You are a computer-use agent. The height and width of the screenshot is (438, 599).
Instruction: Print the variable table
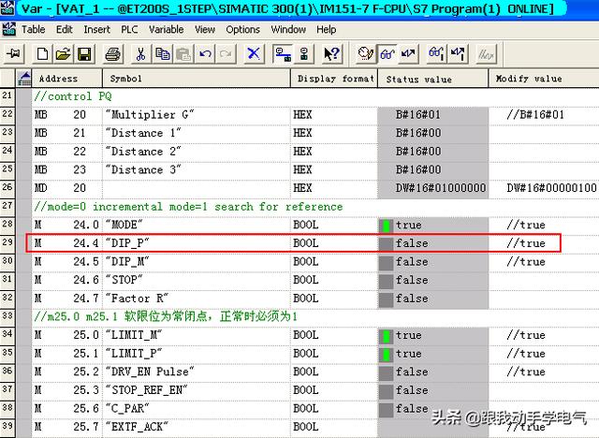coord(113,54)
